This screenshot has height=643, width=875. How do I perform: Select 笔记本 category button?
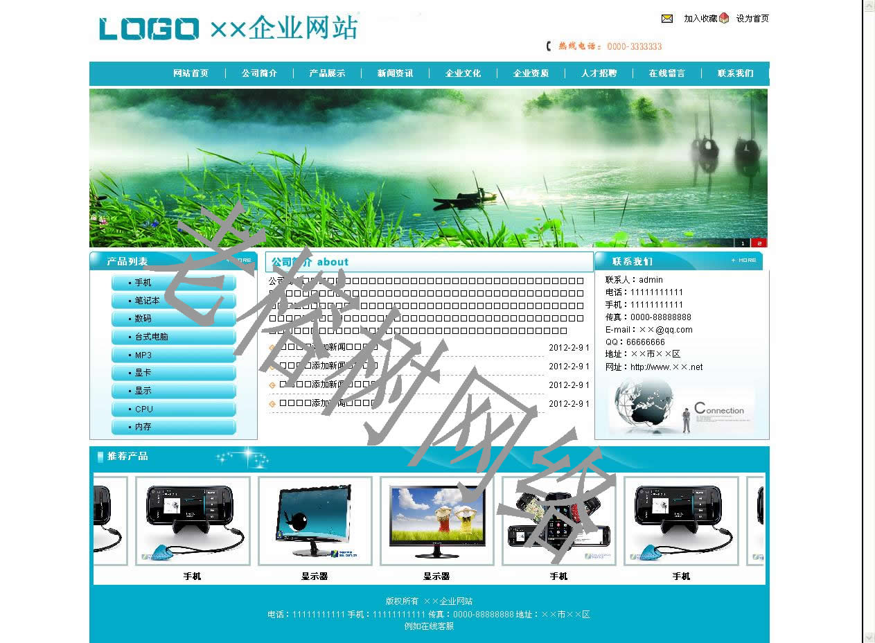pyautogui.click(x=173, y=301)
